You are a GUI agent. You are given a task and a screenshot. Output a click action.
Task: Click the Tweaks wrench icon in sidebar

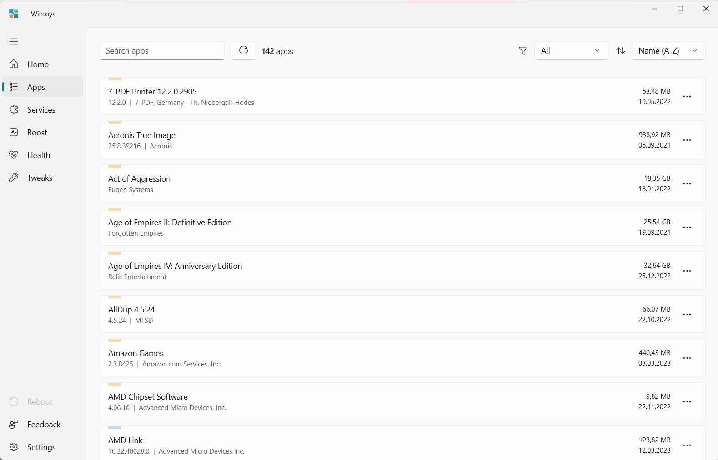(14, 178)
